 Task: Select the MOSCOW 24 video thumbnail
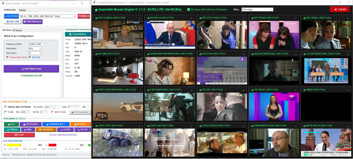(326, 143)
